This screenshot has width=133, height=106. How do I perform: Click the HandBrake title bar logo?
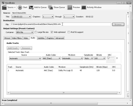point(3,3)
